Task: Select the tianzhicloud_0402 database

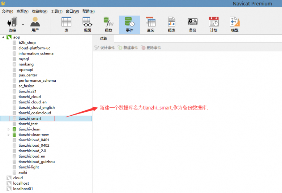Action: [x=34, y=145]
